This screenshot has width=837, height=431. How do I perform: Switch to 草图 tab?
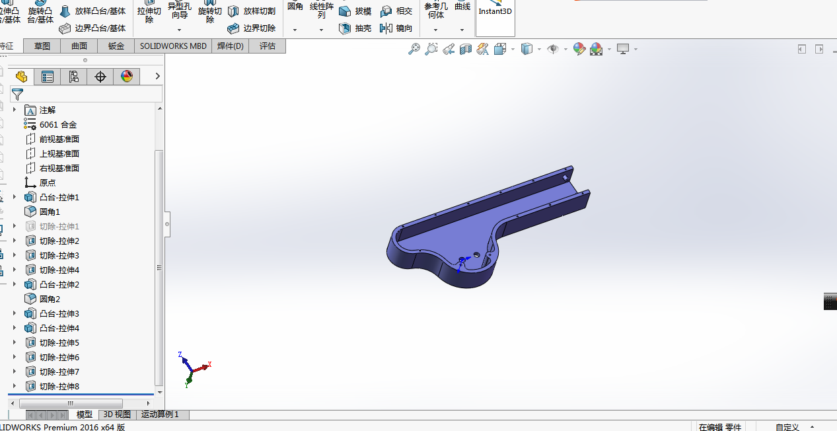(42, 46)
